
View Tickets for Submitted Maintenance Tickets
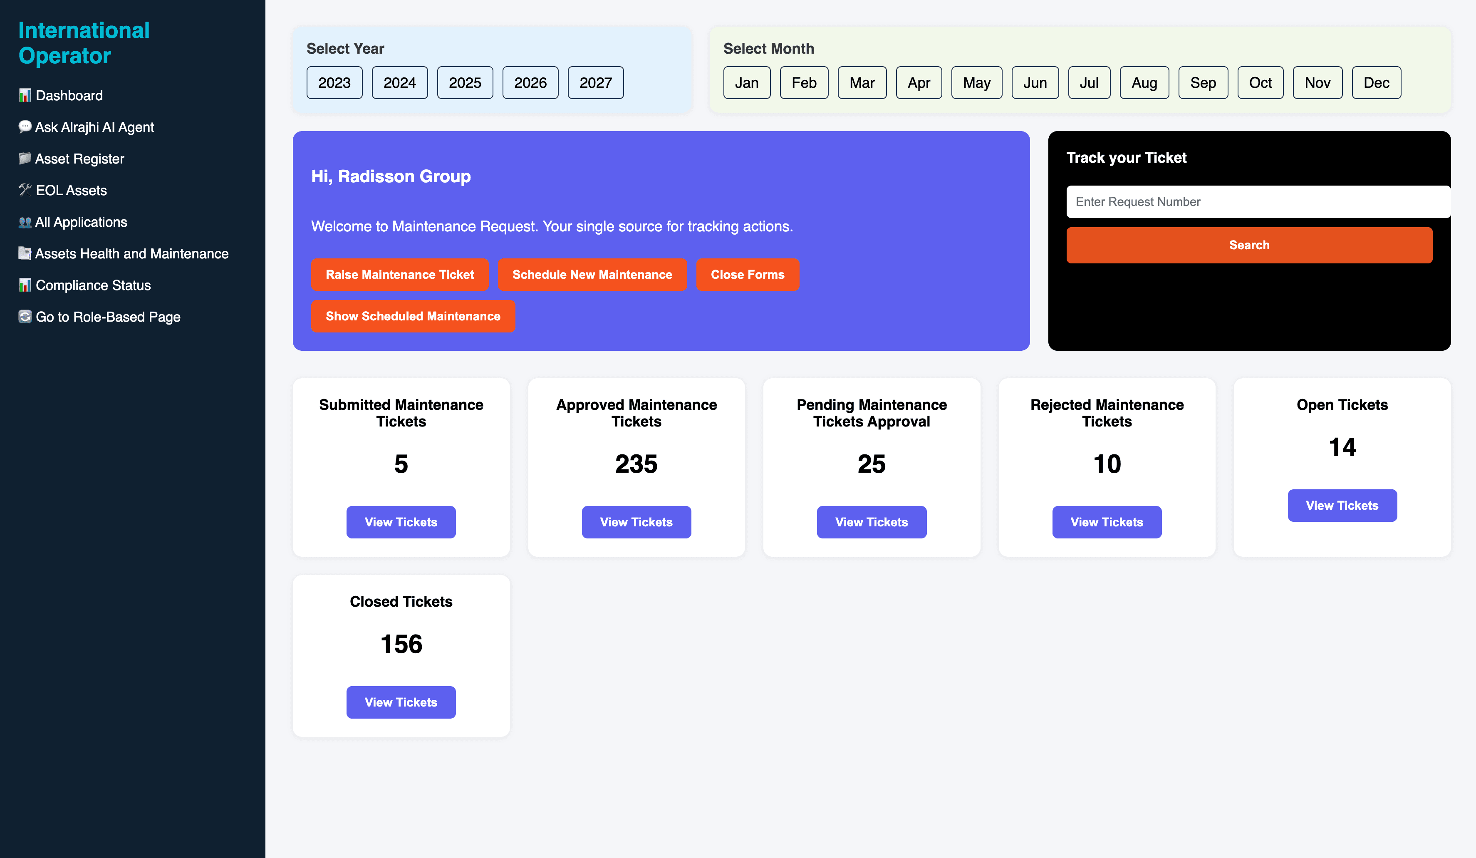click(x=401, y=522)
